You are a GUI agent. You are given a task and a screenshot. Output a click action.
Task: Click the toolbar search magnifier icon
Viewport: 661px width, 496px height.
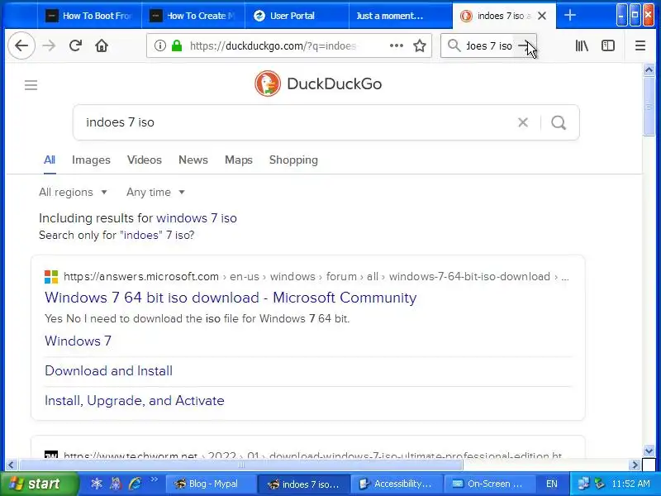[x=454, y=45]
